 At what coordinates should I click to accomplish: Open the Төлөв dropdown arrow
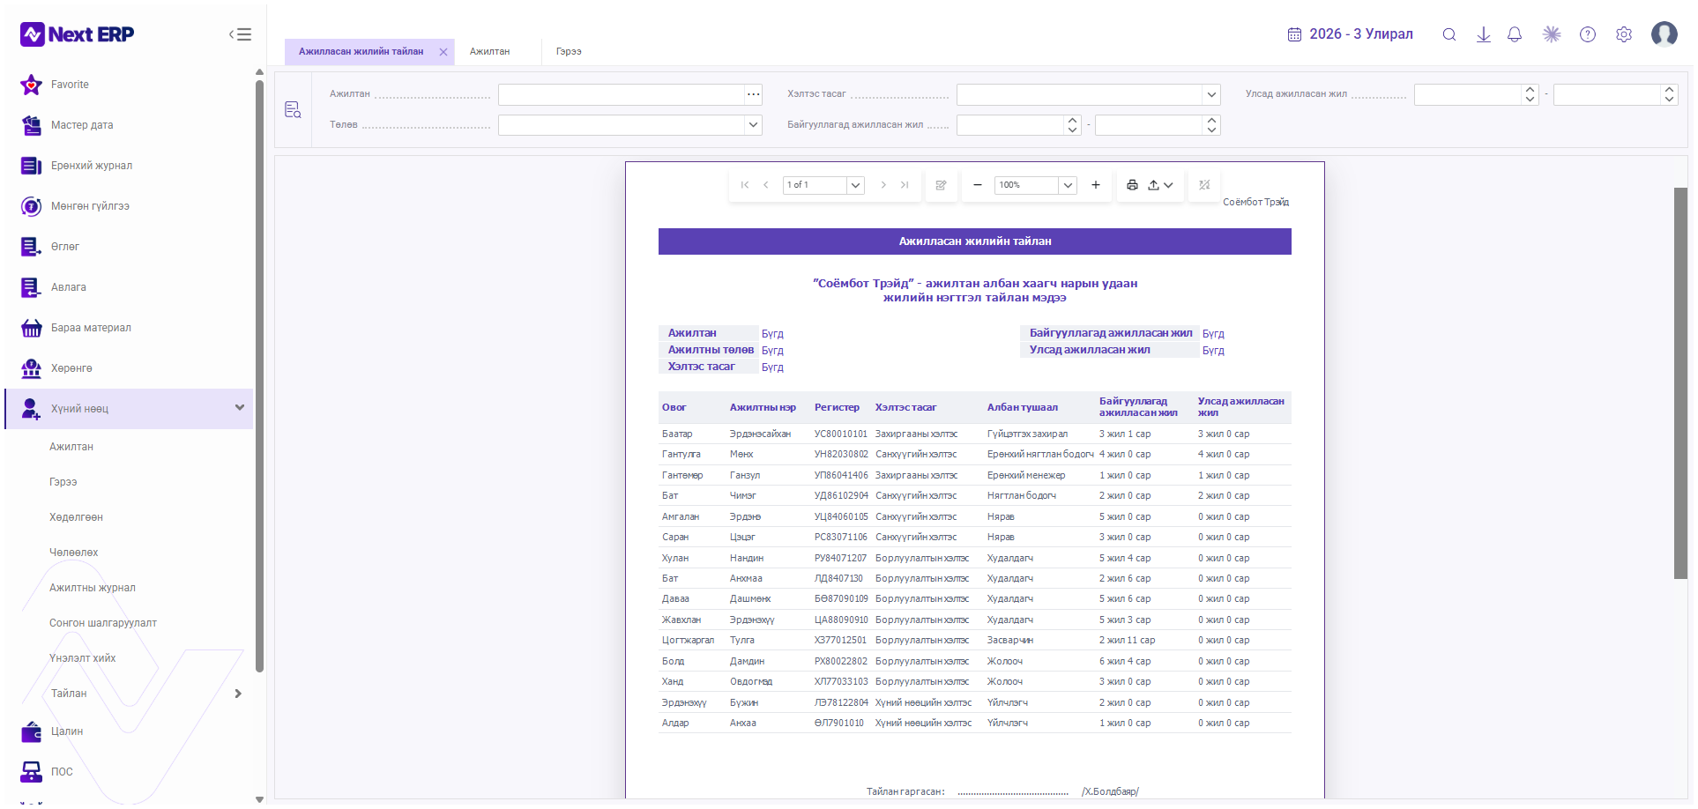[x=753, y=125]
